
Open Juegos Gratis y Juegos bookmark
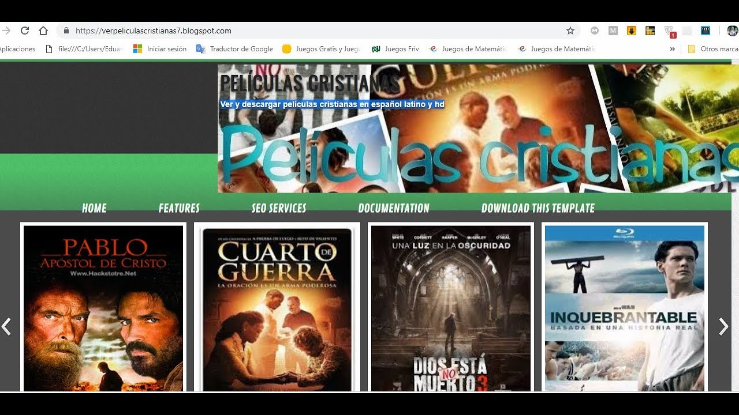coord(322,49)
